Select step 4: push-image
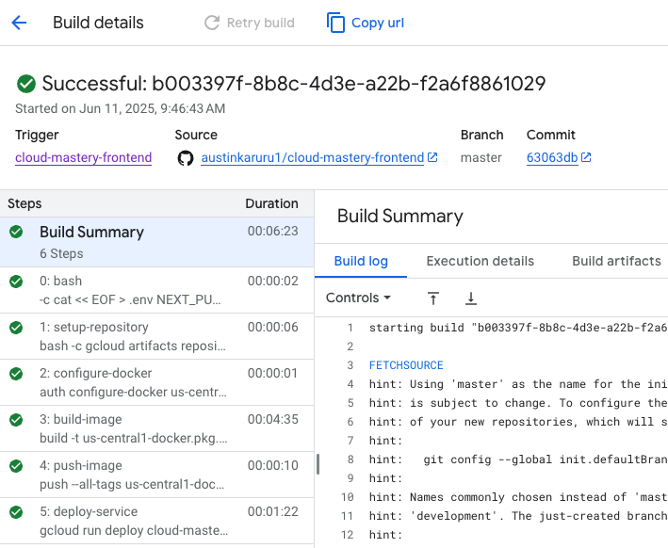The height and width of the screenshot is (548, 668). (x=156, y=475)
